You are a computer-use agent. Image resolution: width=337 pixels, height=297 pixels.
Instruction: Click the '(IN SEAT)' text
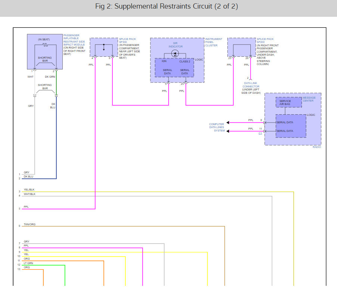44,39
